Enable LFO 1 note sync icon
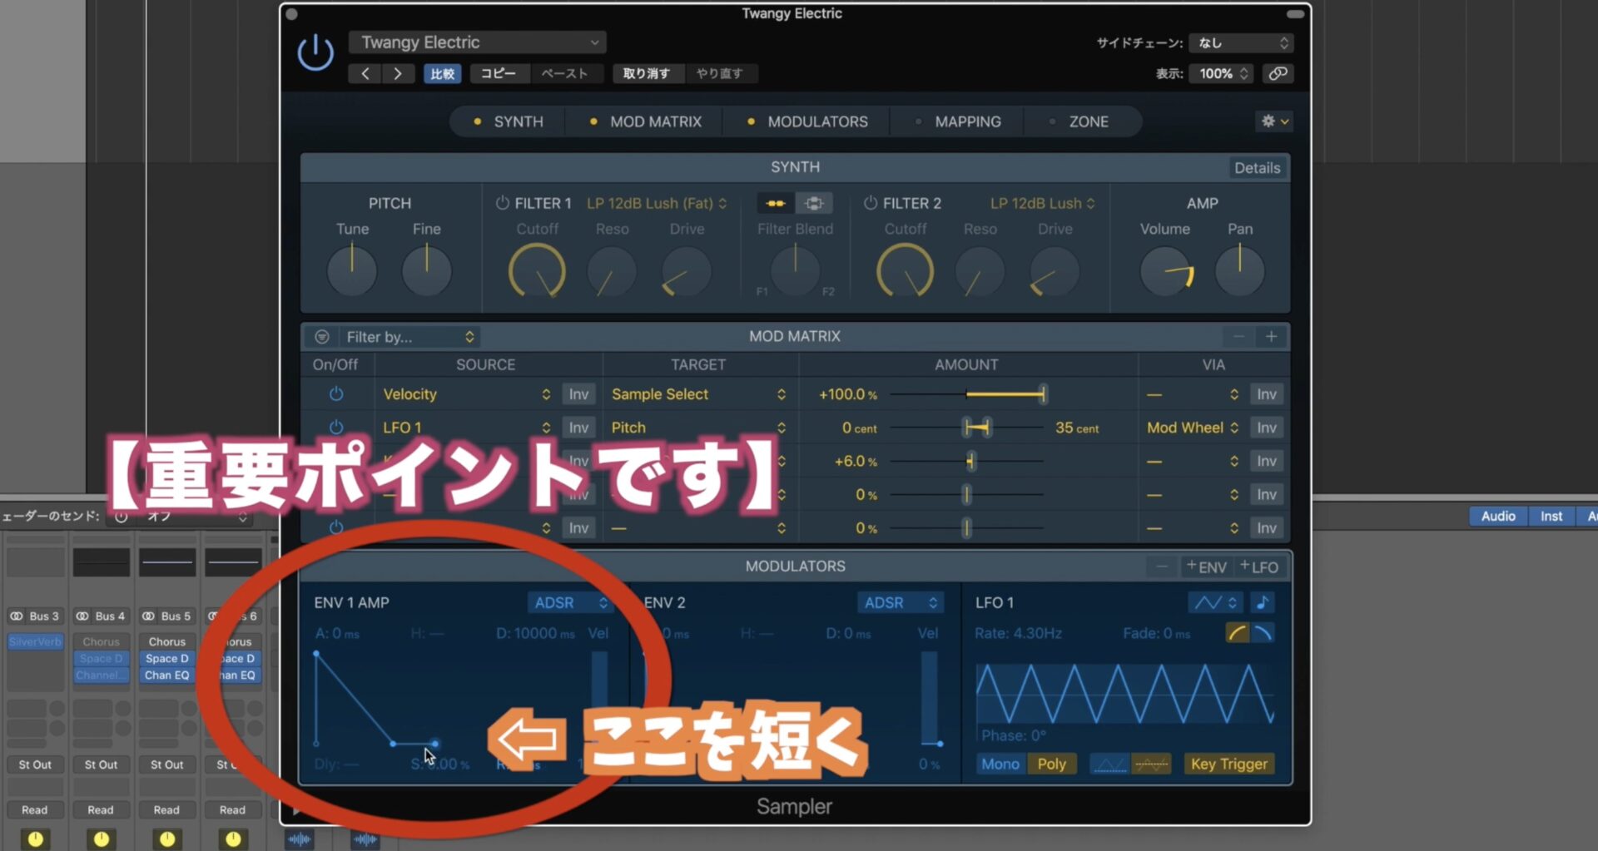The image size is (1598, 851). [1264, 602]
